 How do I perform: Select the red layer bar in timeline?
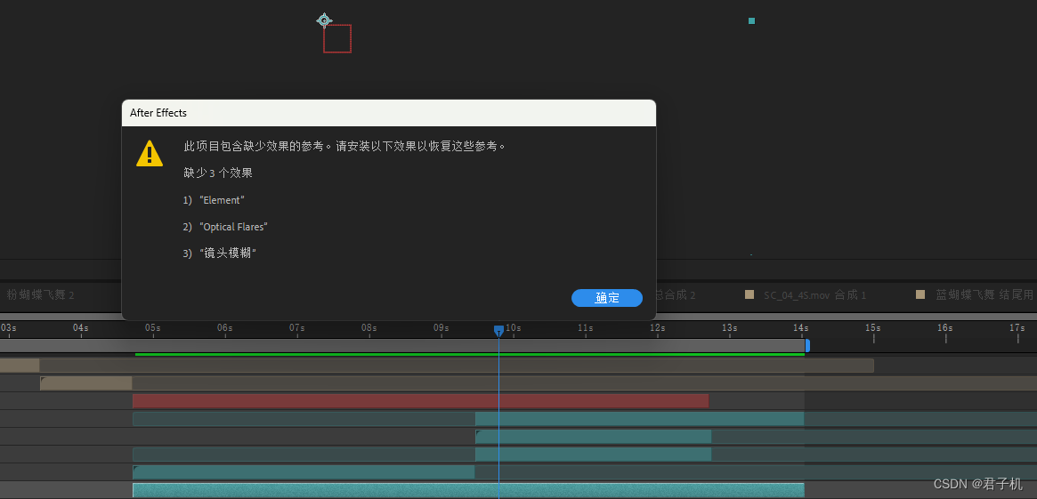point(421,400)
